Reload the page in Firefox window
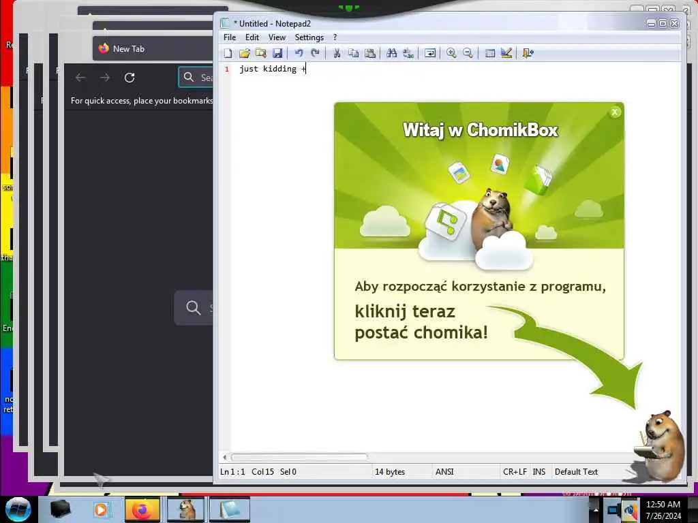The width and height of the screenshot is (698, 523). pos(130,78)
